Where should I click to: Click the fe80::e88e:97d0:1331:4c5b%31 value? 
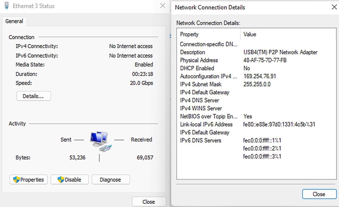click(x=279, y=124)
